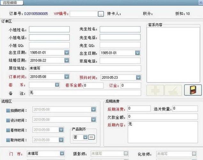Open 预约时间 date dropdown
203x160 pixels.
[x=138, y=77]
